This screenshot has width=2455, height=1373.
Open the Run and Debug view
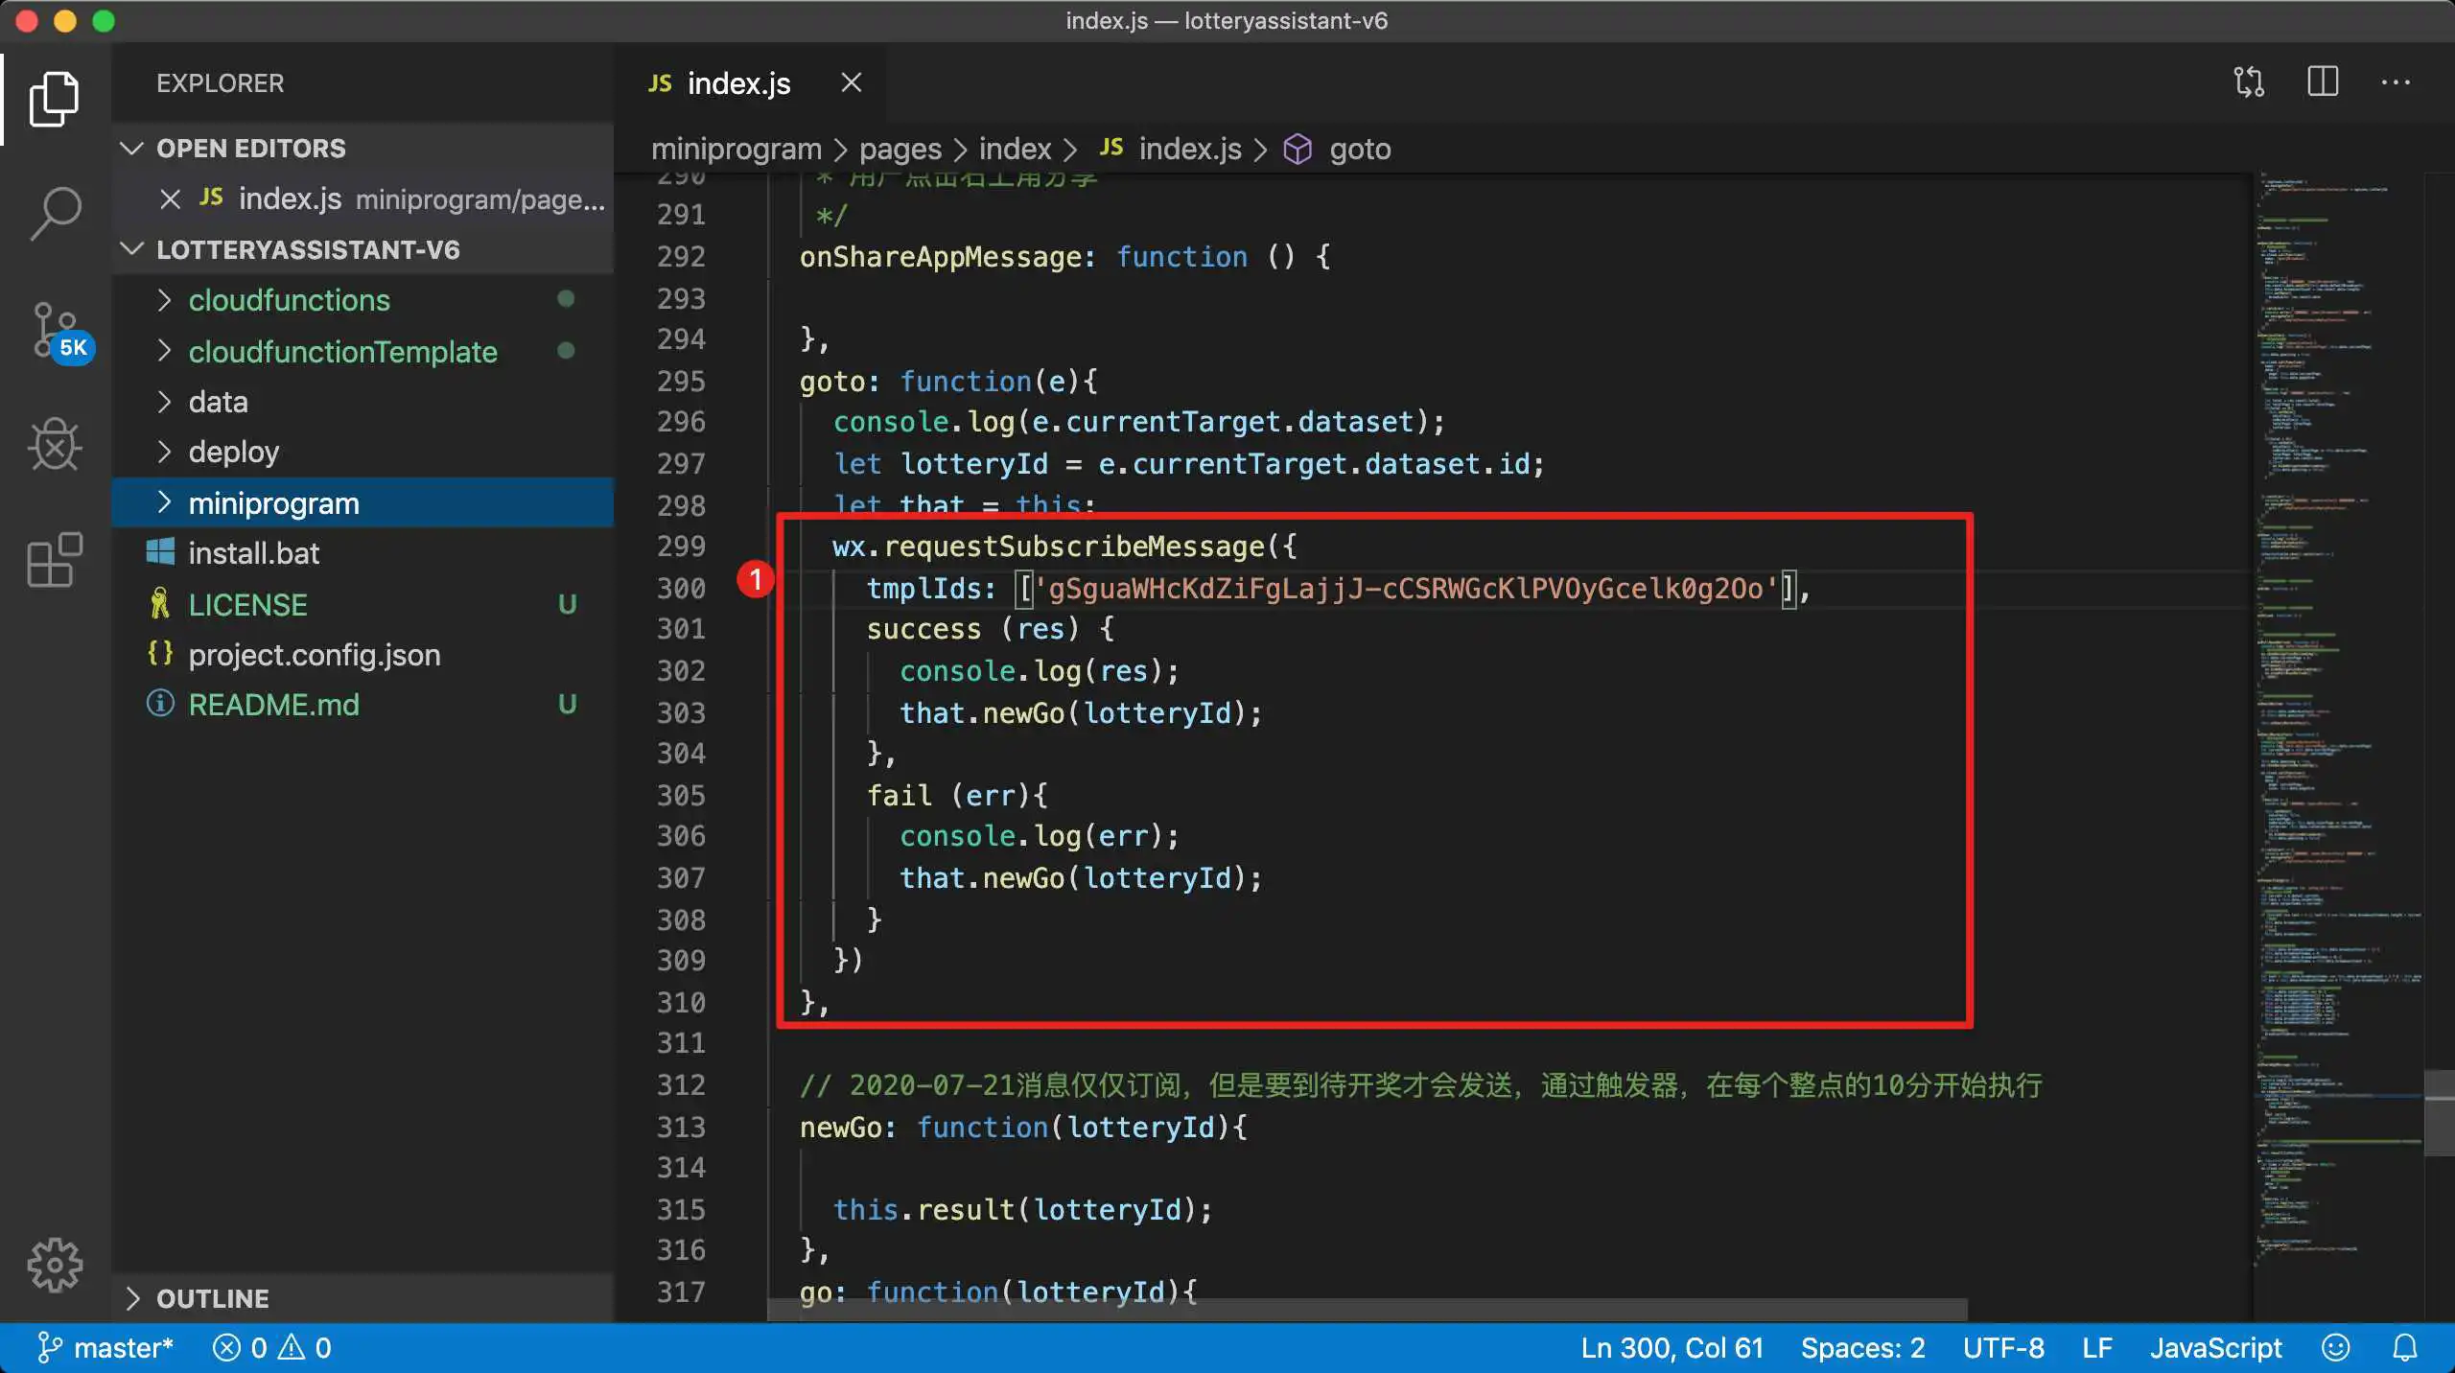(55, 445)
